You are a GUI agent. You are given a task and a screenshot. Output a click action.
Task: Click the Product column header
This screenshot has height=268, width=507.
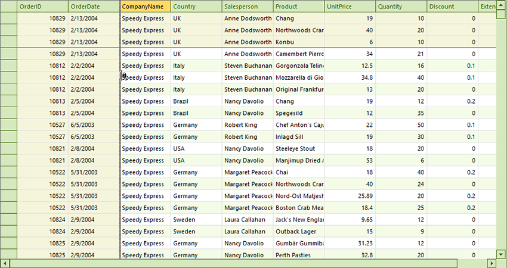[299, 7]
